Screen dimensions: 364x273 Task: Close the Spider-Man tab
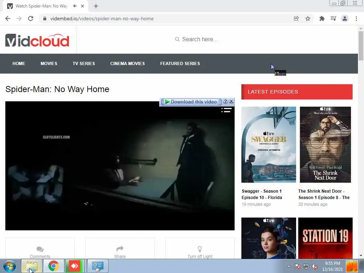coord(82,6)
